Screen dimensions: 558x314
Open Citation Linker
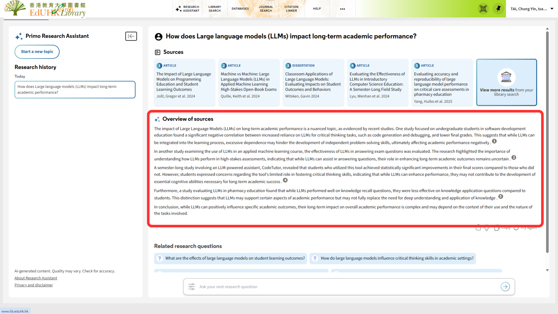tap(291, 9)
